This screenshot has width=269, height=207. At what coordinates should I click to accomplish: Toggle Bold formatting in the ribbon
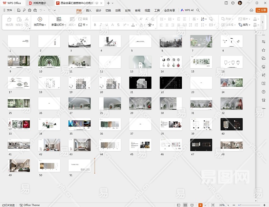95,25
